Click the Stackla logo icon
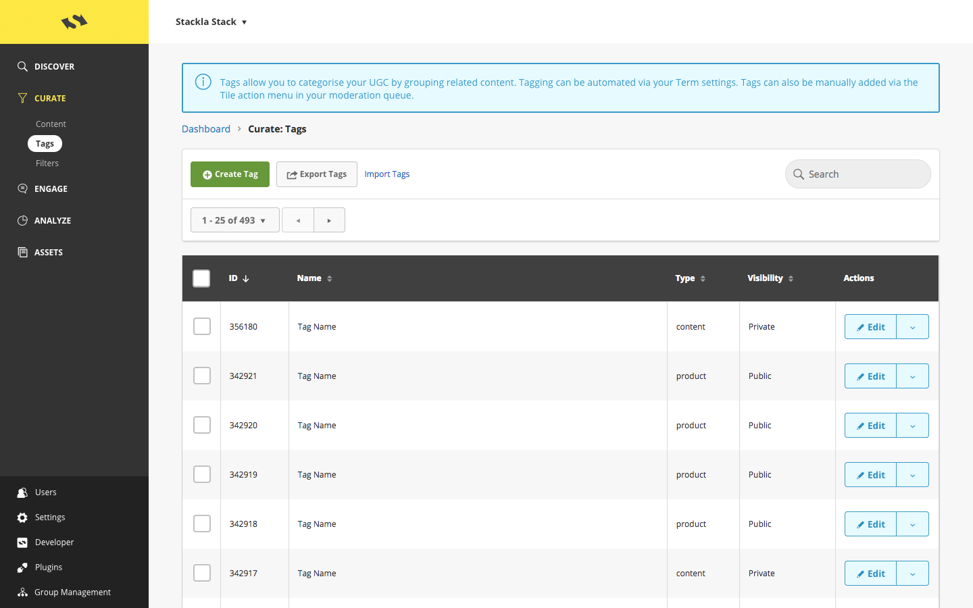This screenshot has height=608, width=973. [x=74, y=22]
